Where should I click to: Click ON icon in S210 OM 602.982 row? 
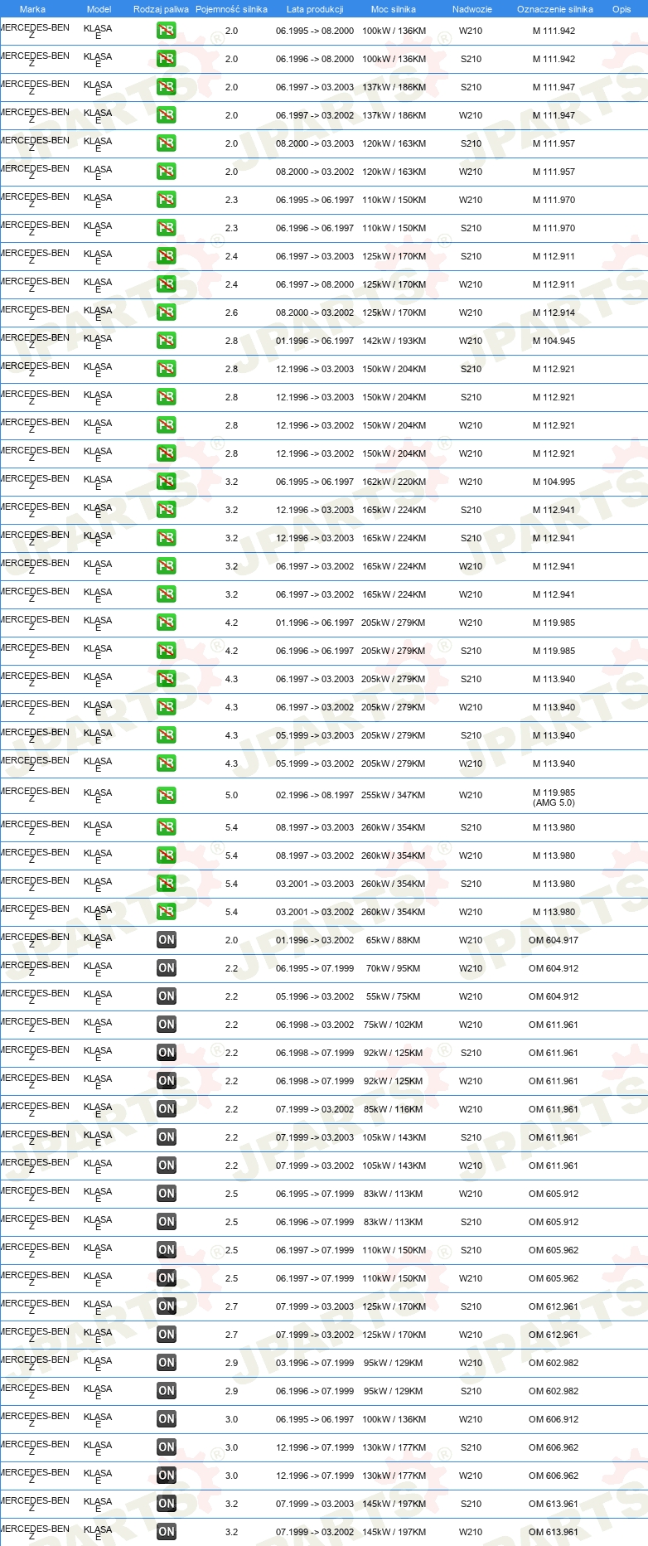167,1391
